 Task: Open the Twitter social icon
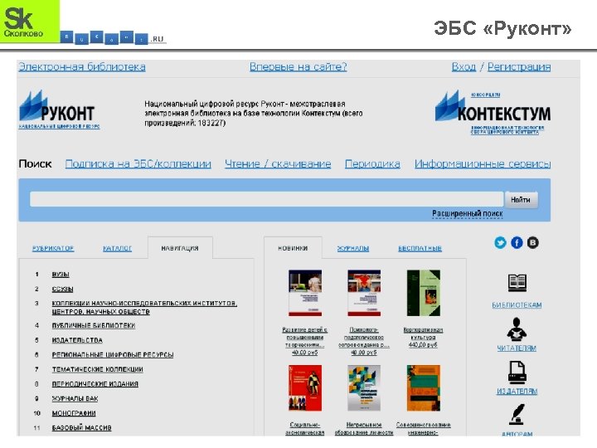(x=500, y=242)
